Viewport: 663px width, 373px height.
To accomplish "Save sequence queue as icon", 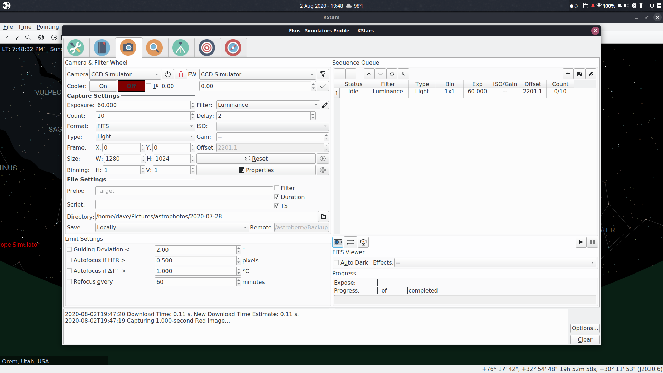I will click(x=591, y=74).
